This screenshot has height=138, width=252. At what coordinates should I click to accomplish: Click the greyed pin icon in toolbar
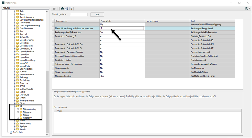tap(54, 9)
